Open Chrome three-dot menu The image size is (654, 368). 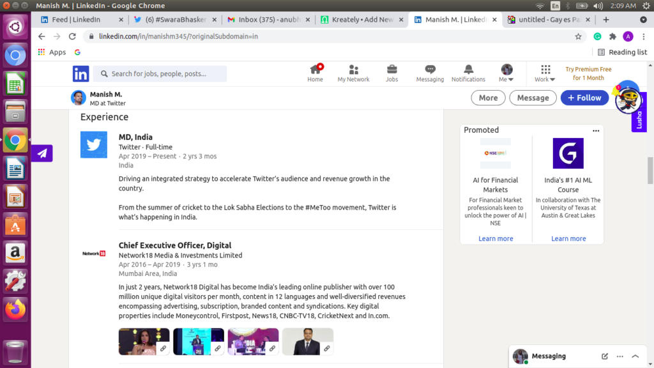click(644, 36)
